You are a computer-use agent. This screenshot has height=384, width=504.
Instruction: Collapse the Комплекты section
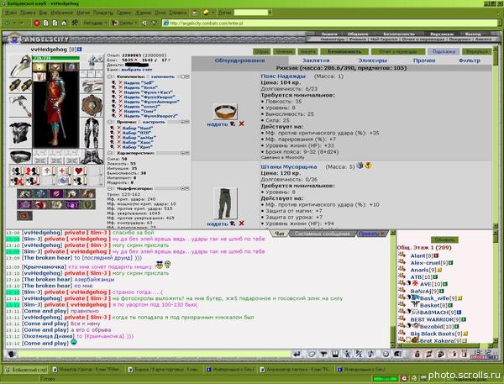(109, 76)
